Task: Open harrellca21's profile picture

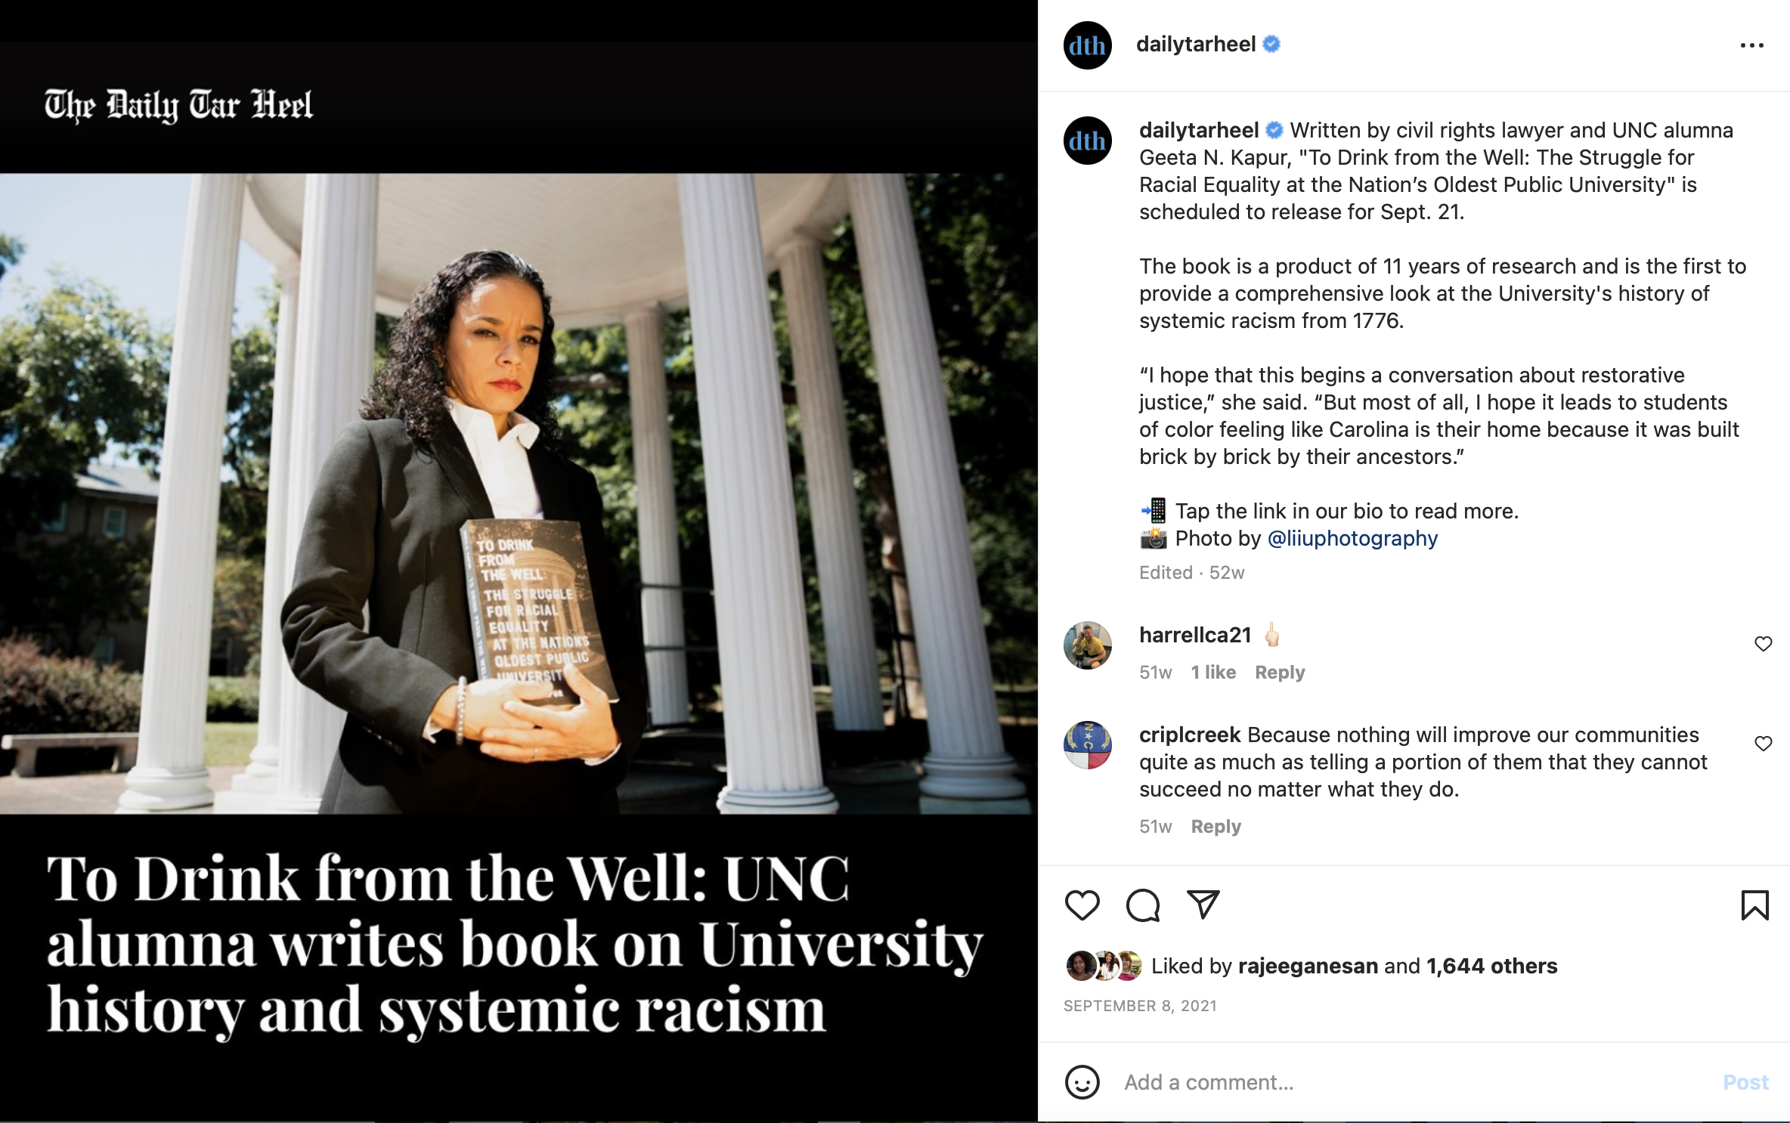Action: point(1087,645)
